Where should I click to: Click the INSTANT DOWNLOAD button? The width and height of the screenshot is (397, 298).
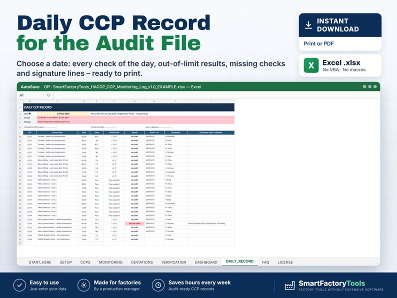[x=340, y=25]
